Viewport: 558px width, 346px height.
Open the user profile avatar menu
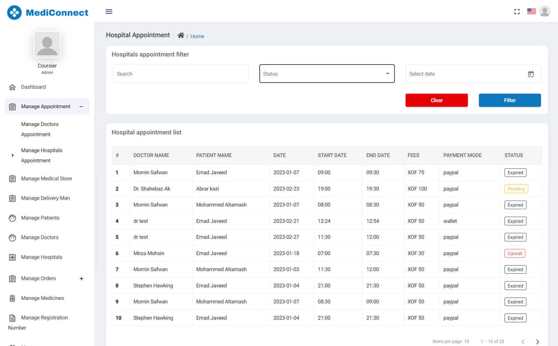[545, 11]
